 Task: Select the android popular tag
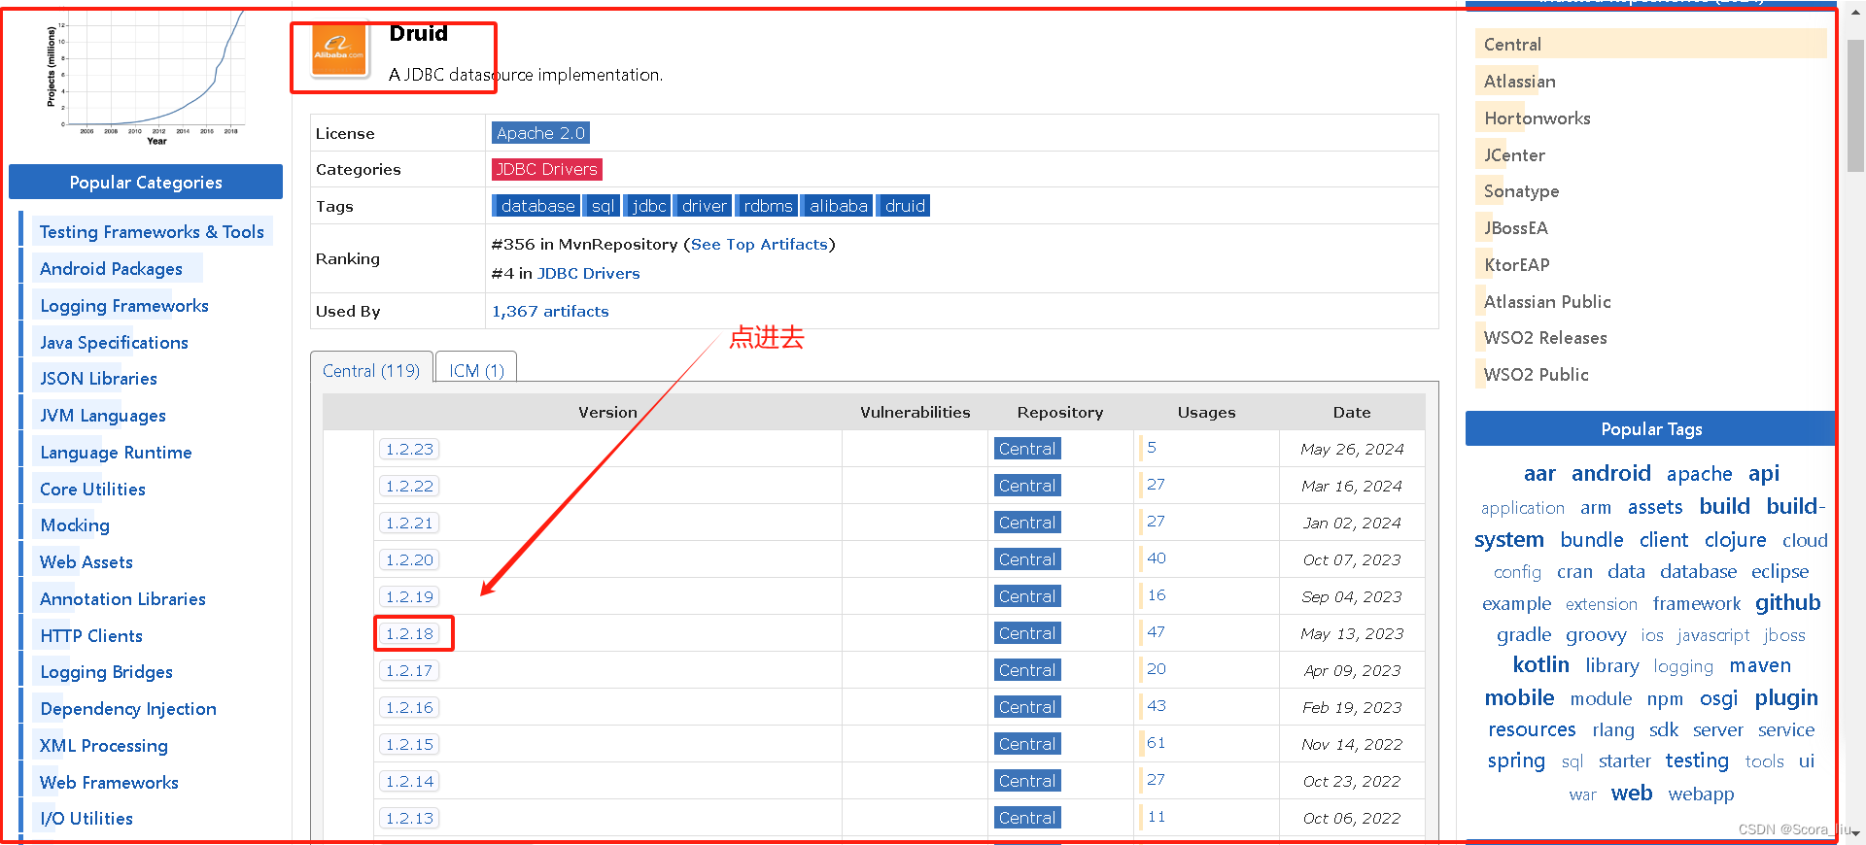coord(1611,474)
